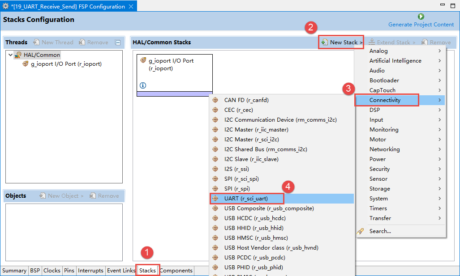Click the New Thread button
This screenshot has height=276, width=460.
(x=53, y=42)
